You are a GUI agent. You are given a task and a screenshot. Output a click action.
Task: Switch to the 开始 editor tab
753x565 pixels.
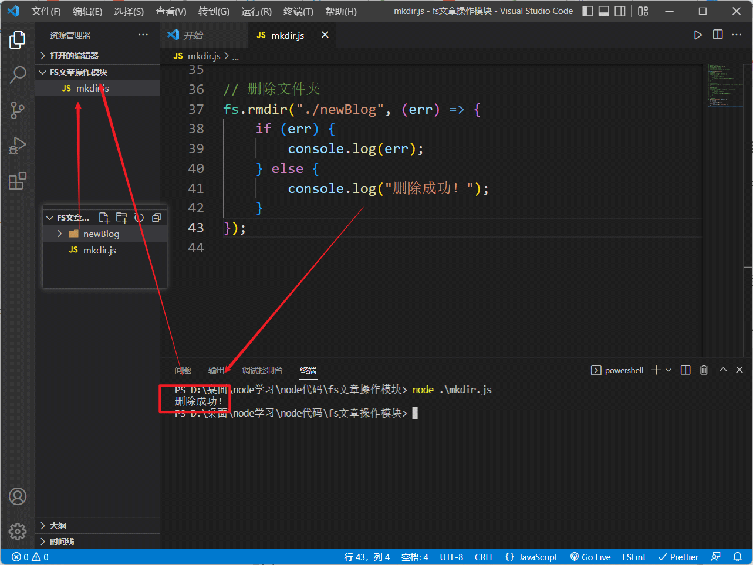204,35
